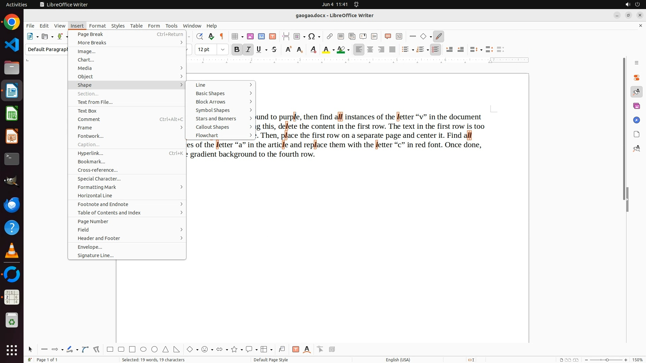Viewport: 646px width, 363px height.
Task: Click the Insert Hyperlink toolbar icon
Action: click(x=330, y=36)
